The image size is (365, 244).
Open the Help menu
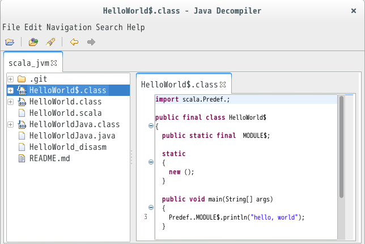pos(135,27)
